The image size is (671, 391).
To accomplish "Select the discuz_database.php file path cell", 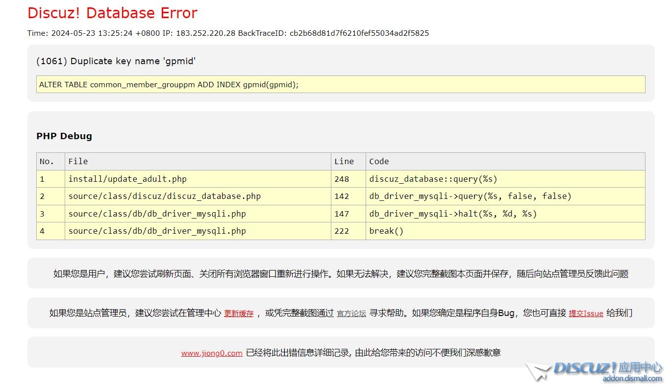I will [164, 196].
